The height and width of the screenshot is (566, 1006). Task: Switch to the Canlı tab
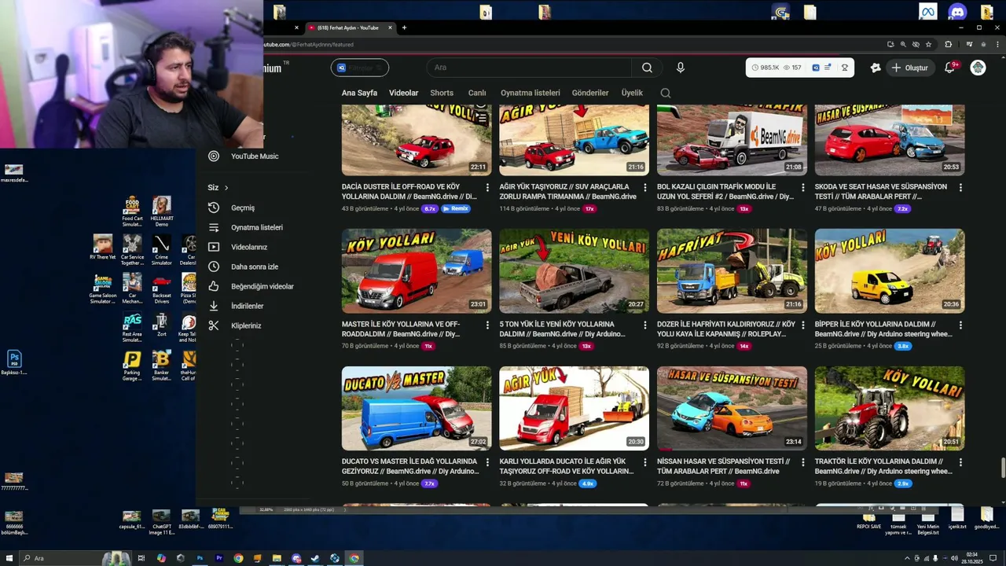(477, 93)
